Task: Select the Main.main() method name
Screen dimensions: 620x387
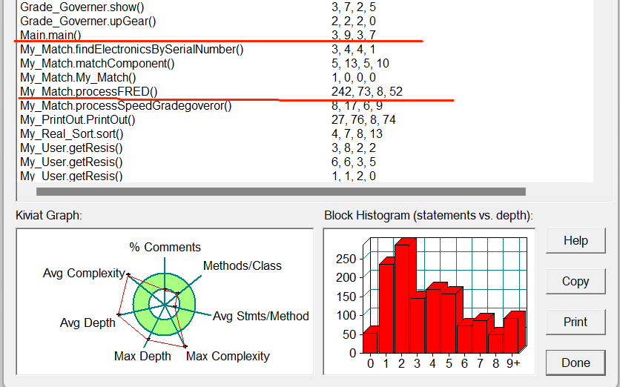Action: 50,35
